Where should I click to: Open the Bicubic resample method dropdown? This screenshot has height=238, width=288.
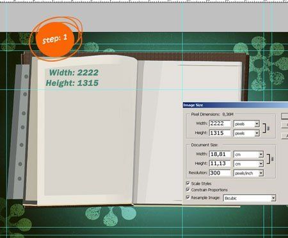tap(250, 198)
